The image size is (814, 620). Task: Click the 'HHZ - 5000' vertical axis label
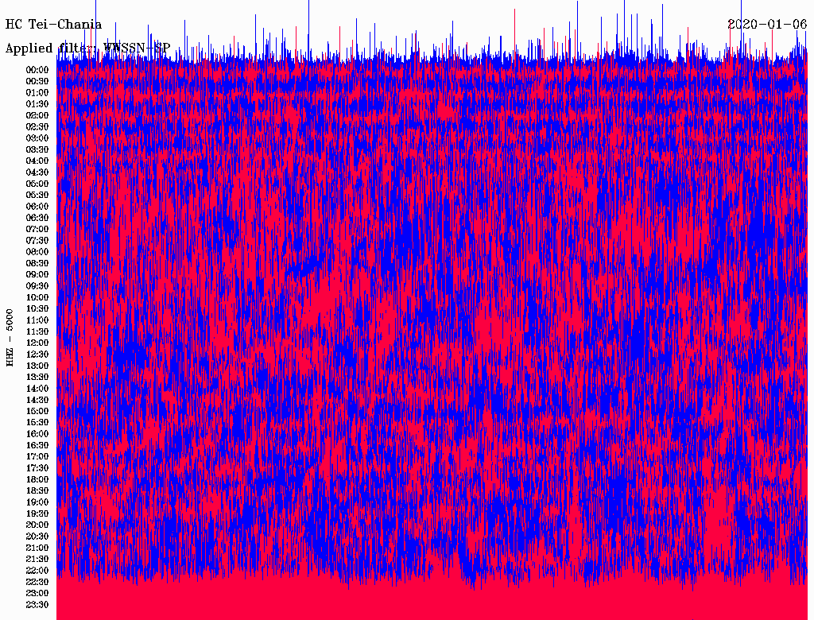(x=10, y=337)
